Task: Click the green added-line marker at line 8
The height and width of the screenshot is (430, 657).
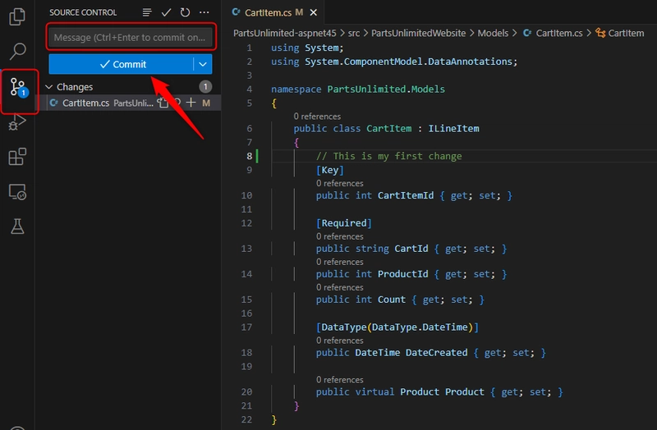Action: point(257,156)
